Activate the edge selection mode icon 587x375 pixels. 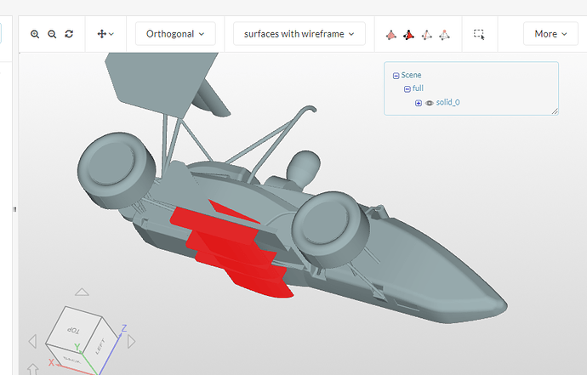pyautogui.click(x=427, y=35)
